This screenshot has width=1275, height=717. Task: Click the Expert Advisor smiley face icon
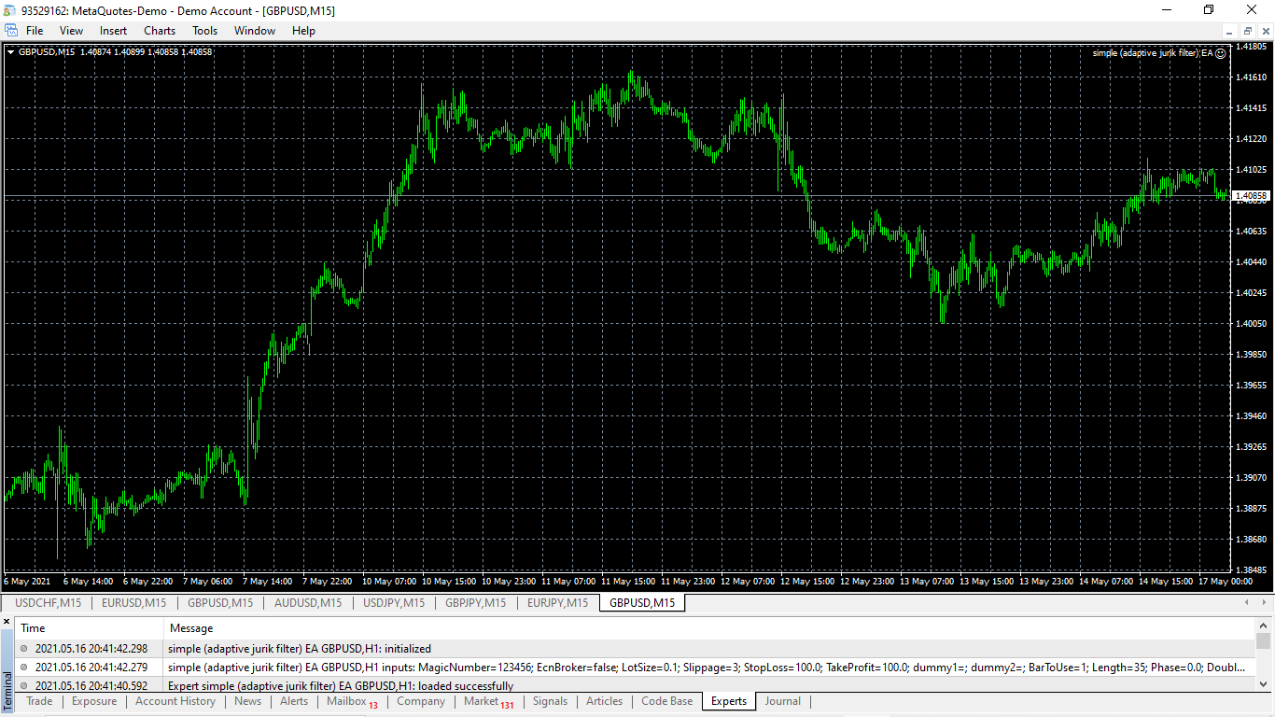tap(1220, 53)
